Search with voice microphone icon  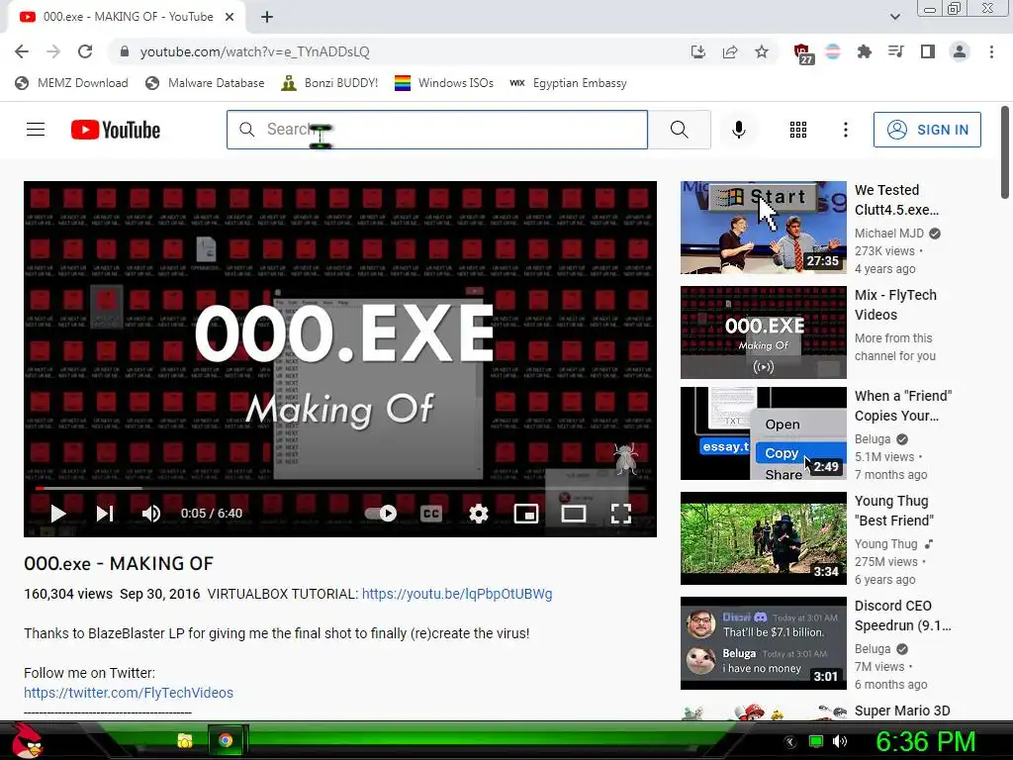pyautogui.click(x=738, y=130)
